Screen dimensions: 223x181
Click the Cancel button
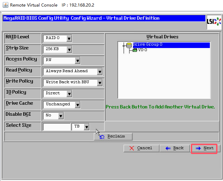point(141,149)
